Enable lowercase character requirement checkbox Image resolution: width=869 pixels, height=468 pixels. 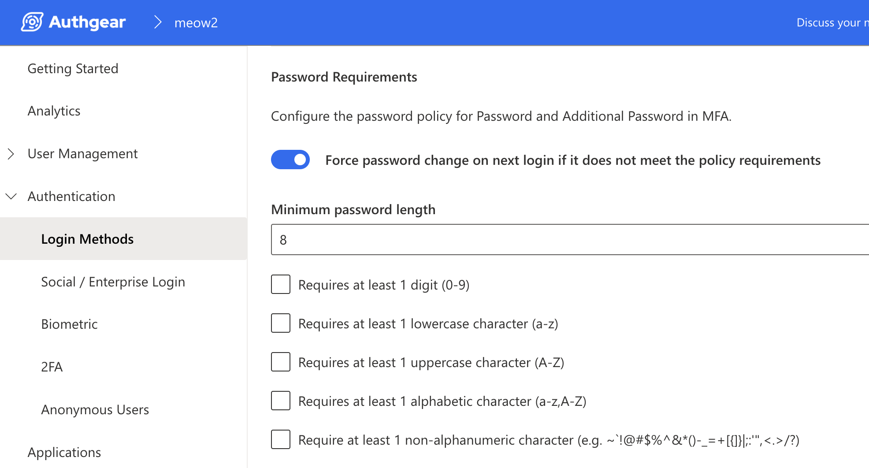pyautogui.click(x=281, y=323)
